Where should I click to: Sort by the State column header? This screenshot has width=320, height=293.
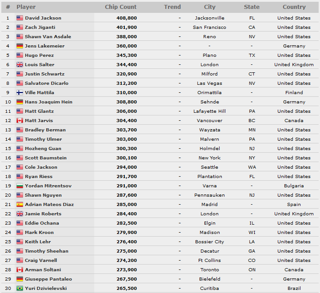tap(252, 7)
